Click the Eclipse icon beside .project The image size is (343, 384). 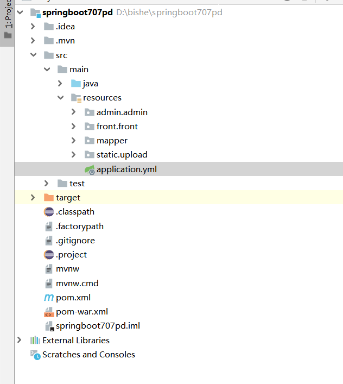49,255
